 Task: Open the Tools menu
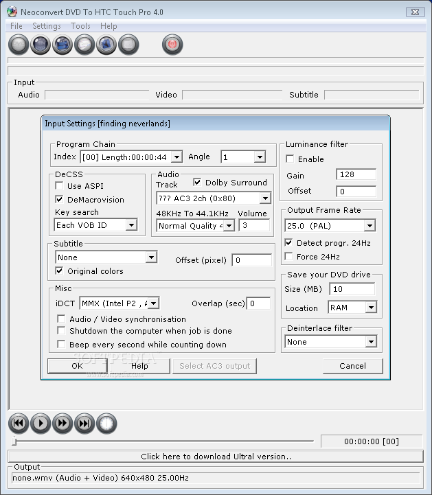point(80,26)
